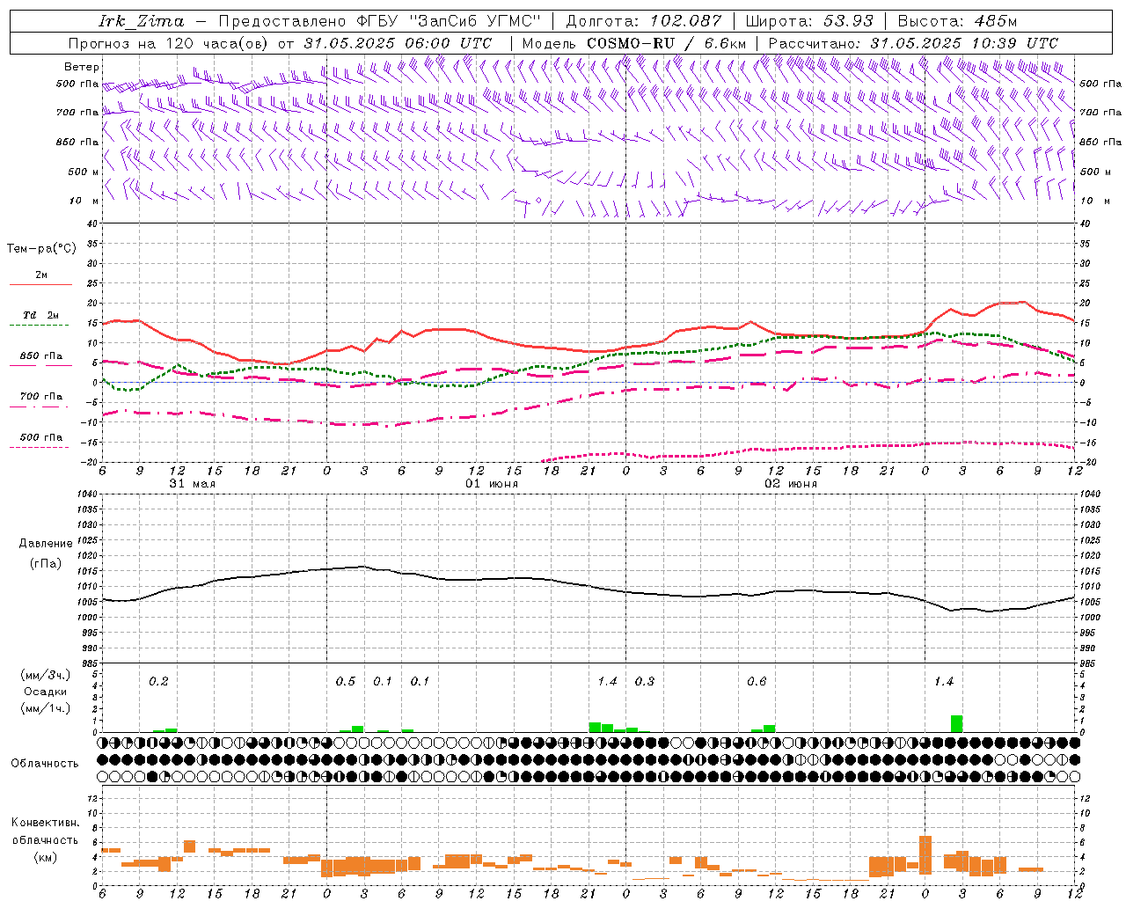Click the red line sample under the "2м" legend entry
This screenshot has width=1126, height=901.
click(40, 285)
